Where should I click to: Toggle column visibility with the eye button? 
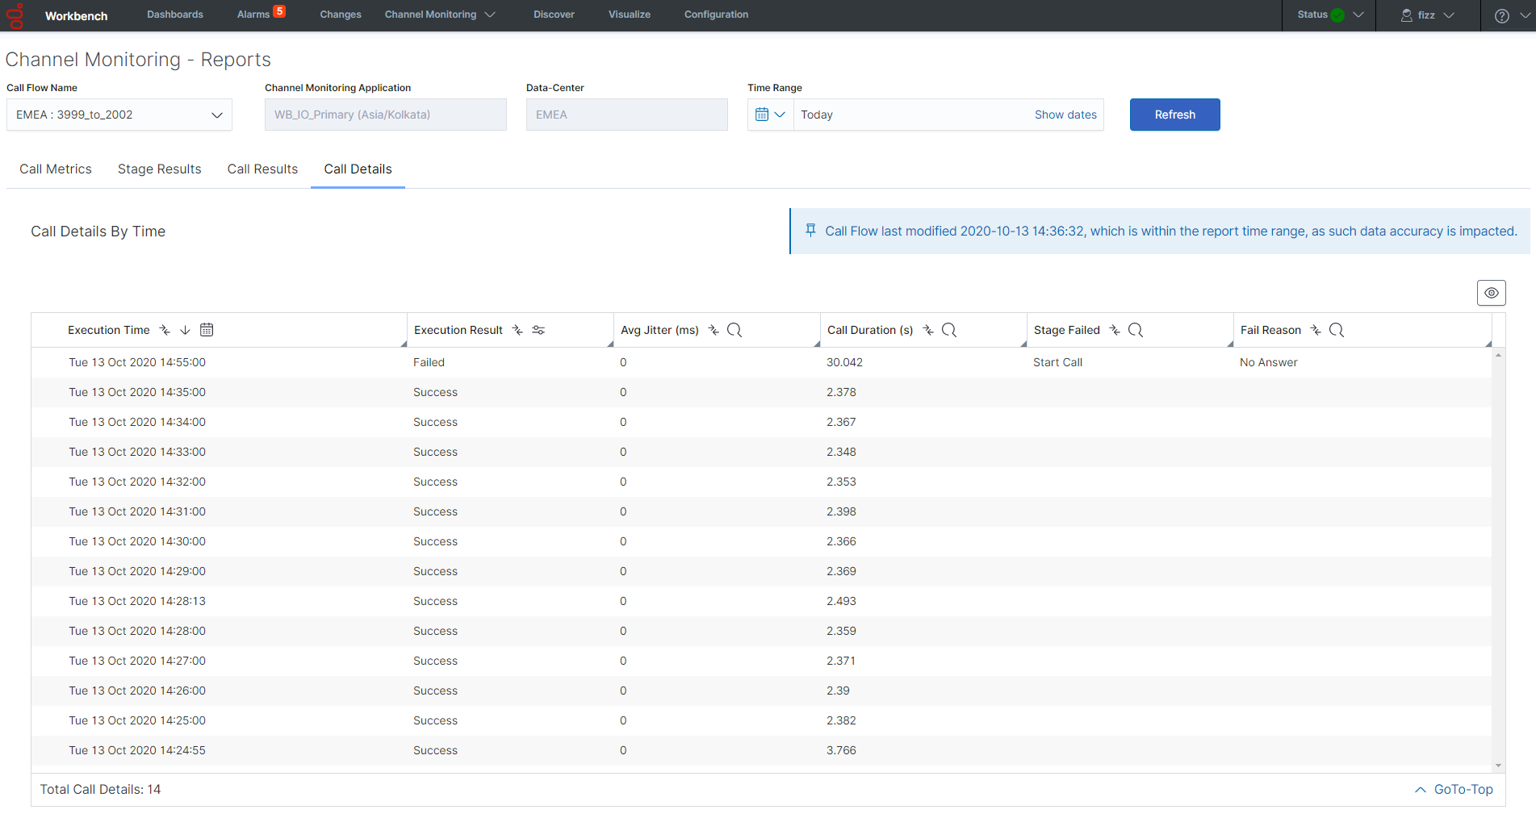[1492, 293]
